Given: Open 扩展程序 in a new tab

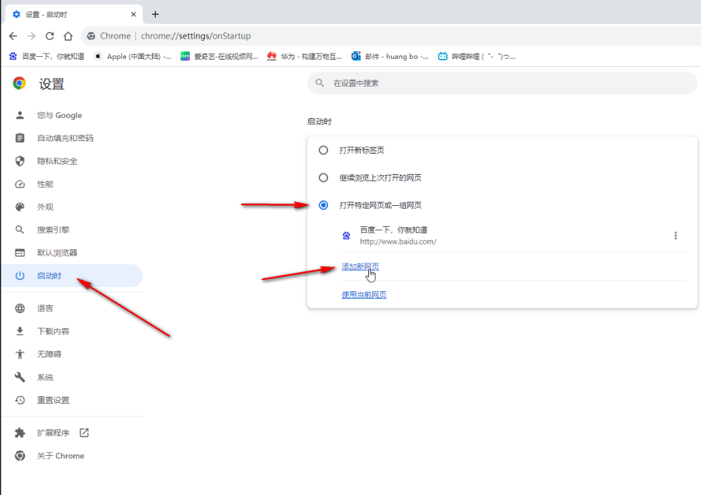Looking at the screenshot, I should (x=72, y=433).
